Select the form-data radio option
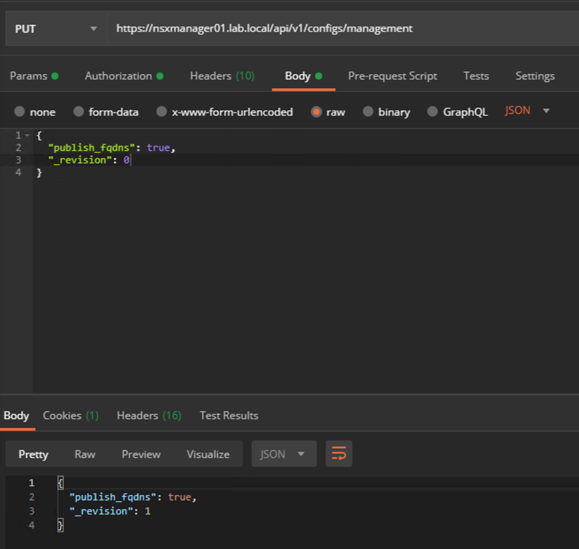Viewport: 579px width, 549px height. (79, 111)
